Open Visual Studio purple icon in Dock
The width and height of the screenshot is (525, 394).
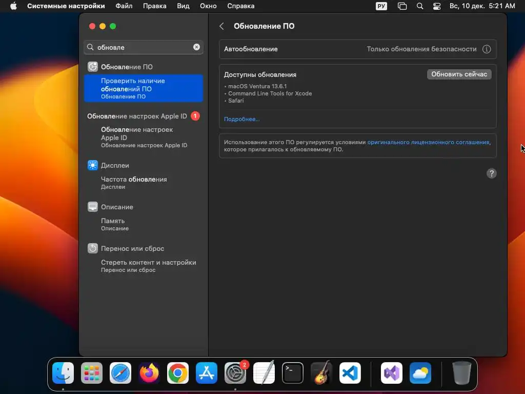click(391, 373)
